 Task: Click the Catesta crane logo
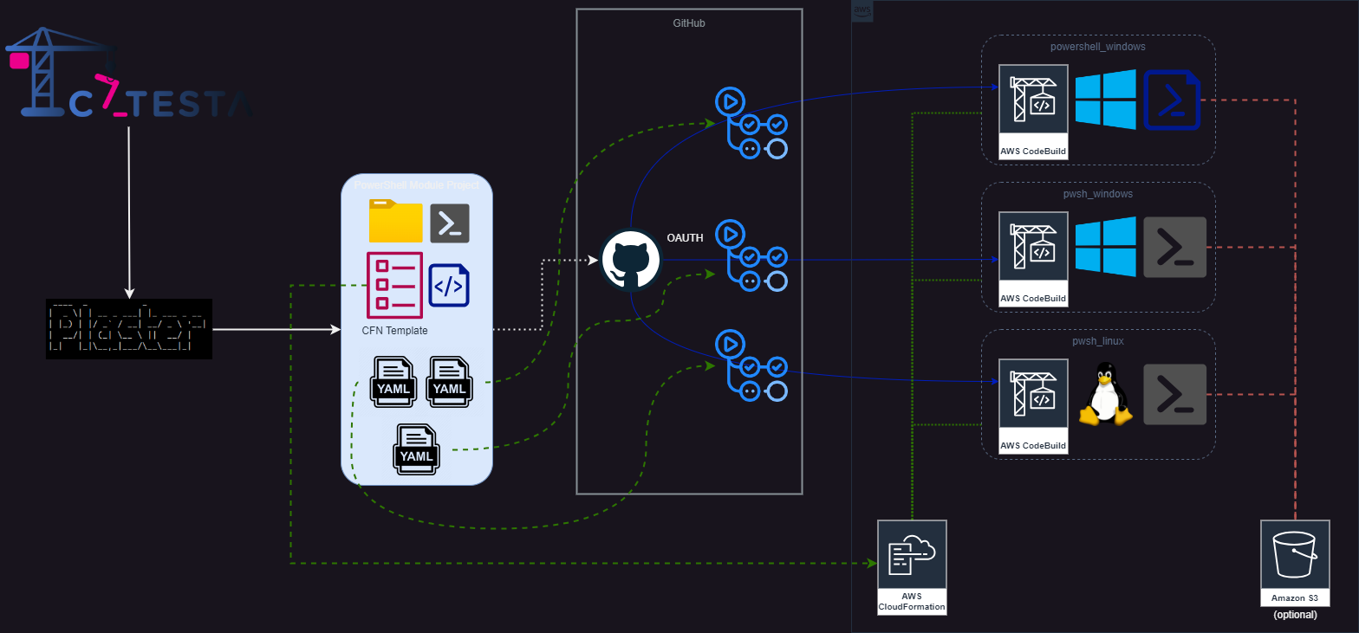[130, 74]
